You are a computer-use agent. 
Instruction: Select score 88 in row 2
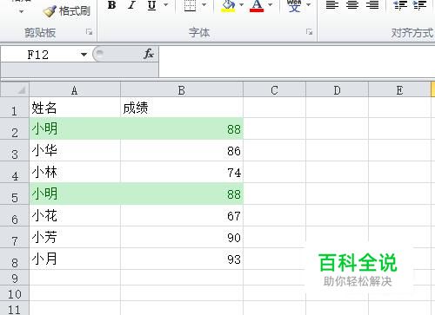[182, 128]
